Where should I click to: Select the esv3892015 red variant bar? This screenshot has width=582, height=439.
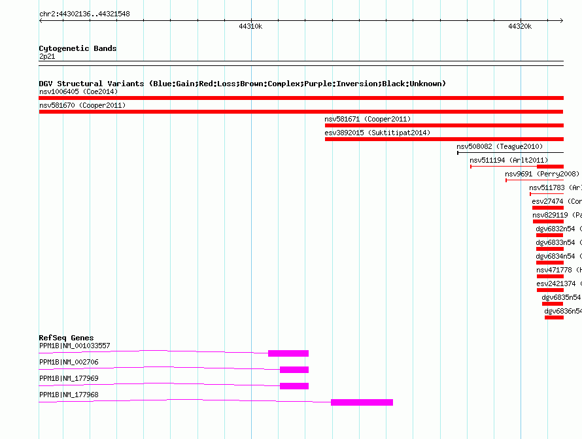coord(444,139)
